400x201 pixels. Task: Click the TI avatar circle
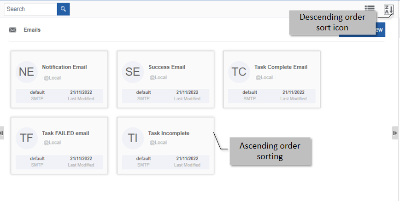[133, 138]
